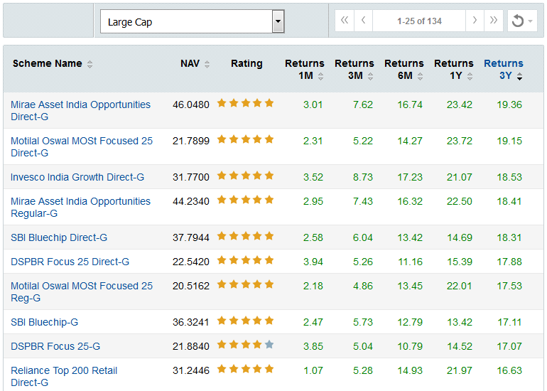Click NAV value 22.5420
Image resolution: width=547 pixels, height=391 pixels.
click(191, 262)
